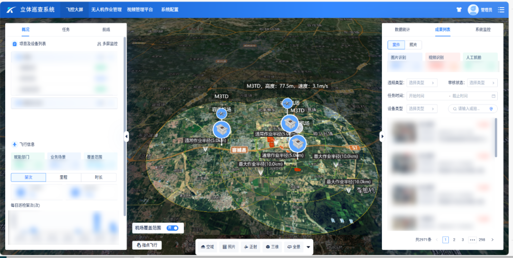
Task: Switch to the 数据统计 tab
Action: pos(402,29)
